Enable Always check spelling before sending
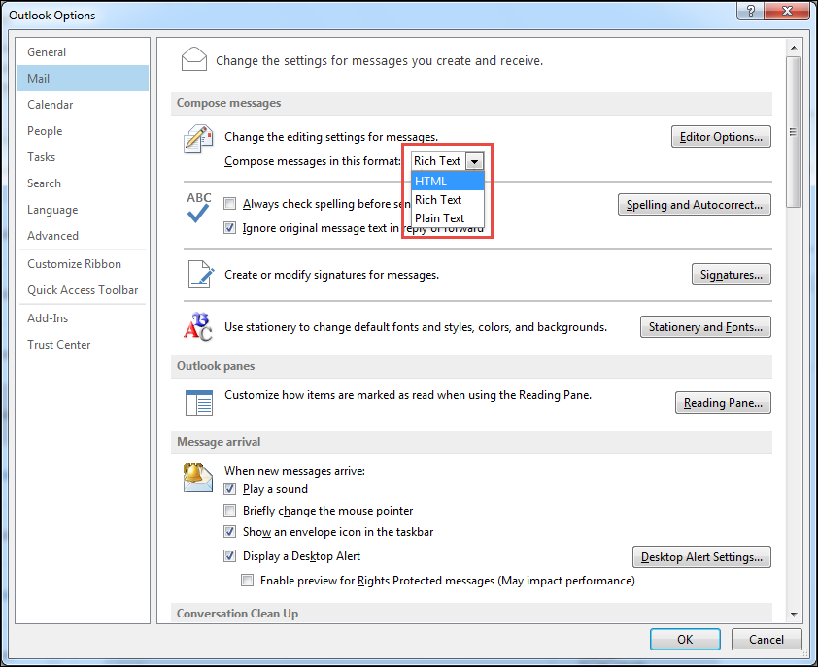 [229, 203]
